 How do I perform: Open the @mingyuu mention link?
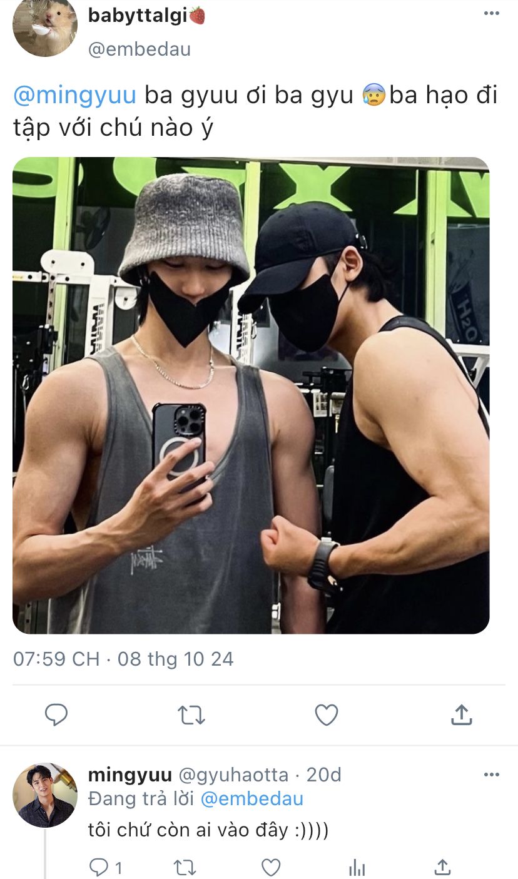coord(74,96)
